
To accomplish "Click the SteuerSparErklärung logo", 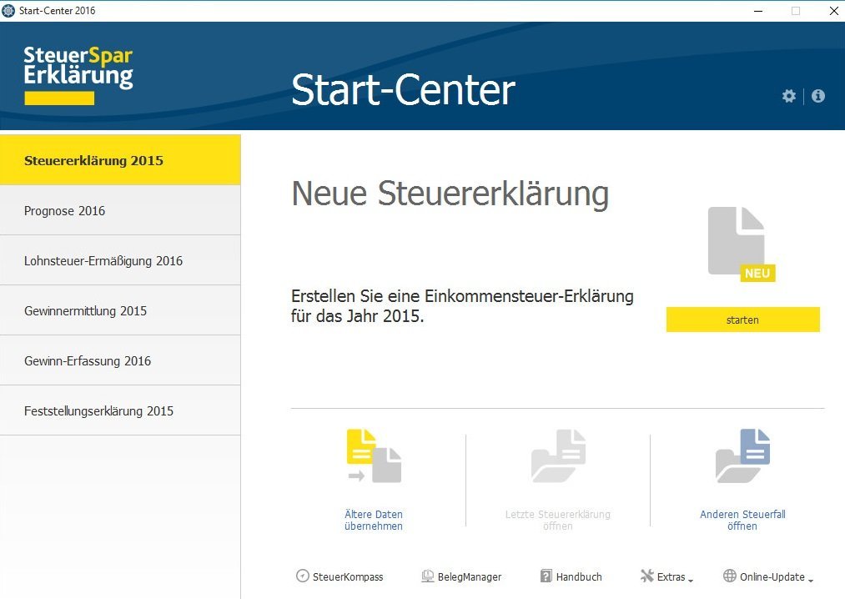I will pyautogui.click(x=78, y=75).
